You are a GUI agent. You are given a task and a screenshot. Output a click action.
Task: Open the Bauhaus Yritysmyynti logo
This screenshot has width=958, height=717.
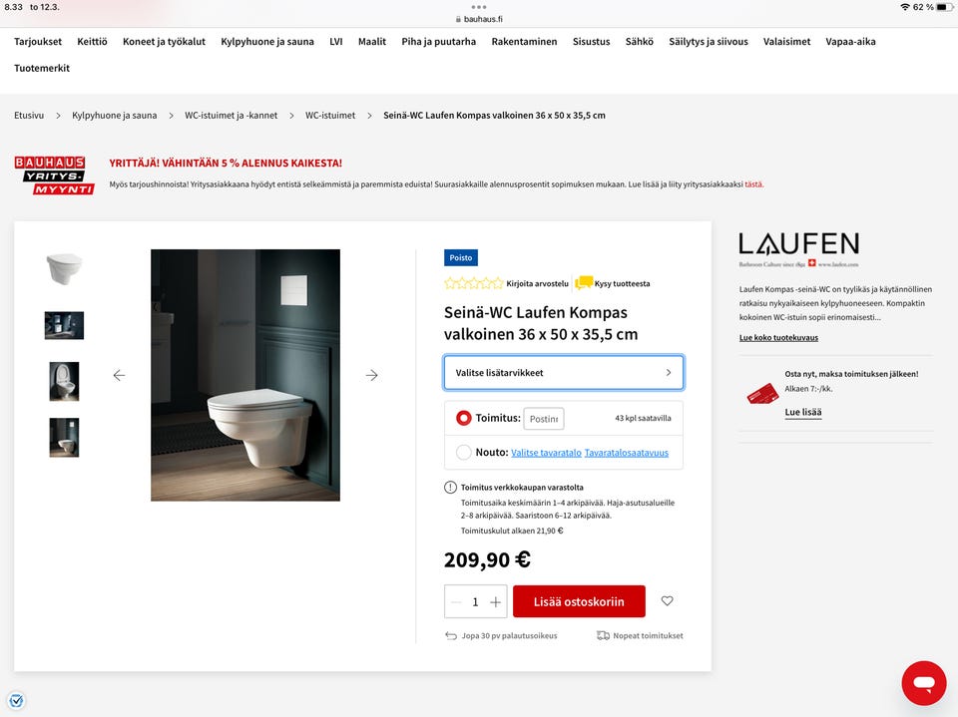54,176
